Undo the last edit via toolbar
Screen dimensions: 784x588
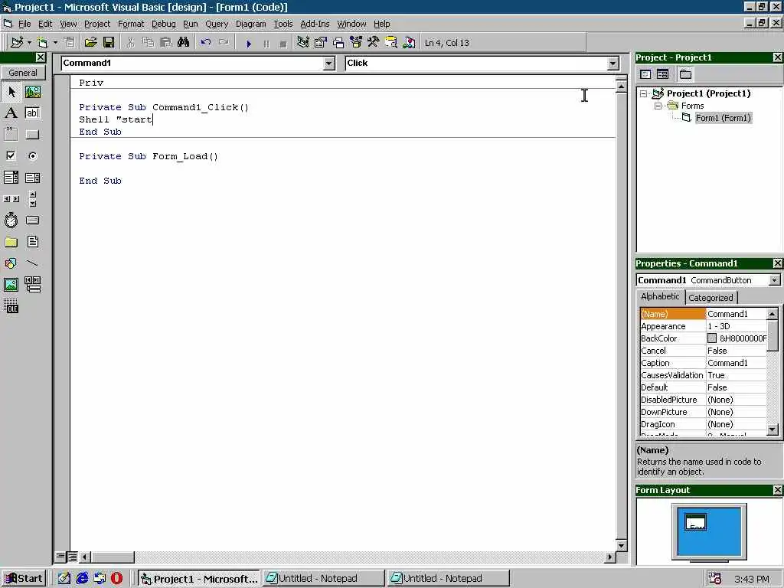tap(205, 43)
